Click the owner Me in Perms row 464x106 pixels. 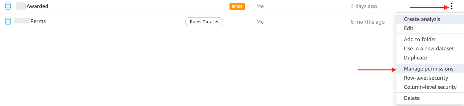pyautogui.click(x=260, y=22)
